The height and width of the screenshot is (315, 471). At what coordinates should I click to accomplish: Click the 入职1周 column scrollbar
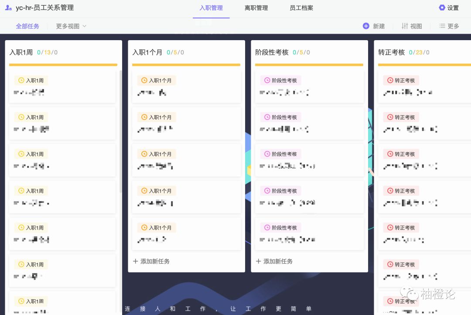pyautogui.click(x=121, y=131)
